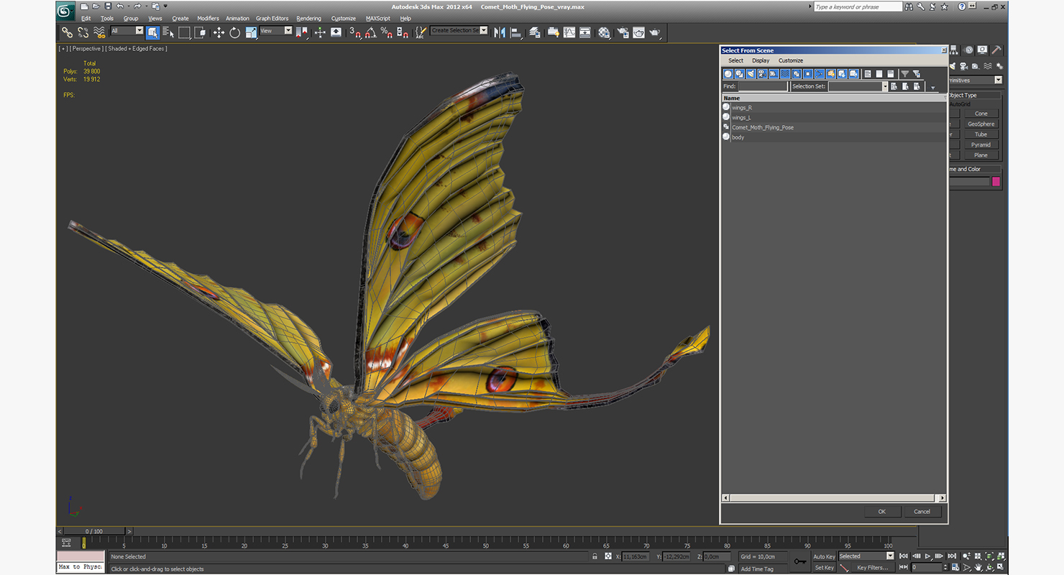Open the Layer Manager
The width and height of the screenshot is (1064, 575).
(534, 32)
